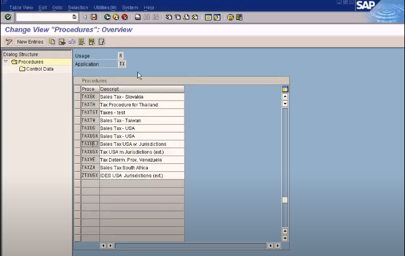
Task: Select row marker for TAXTW
Action: (x=77, y=120)
